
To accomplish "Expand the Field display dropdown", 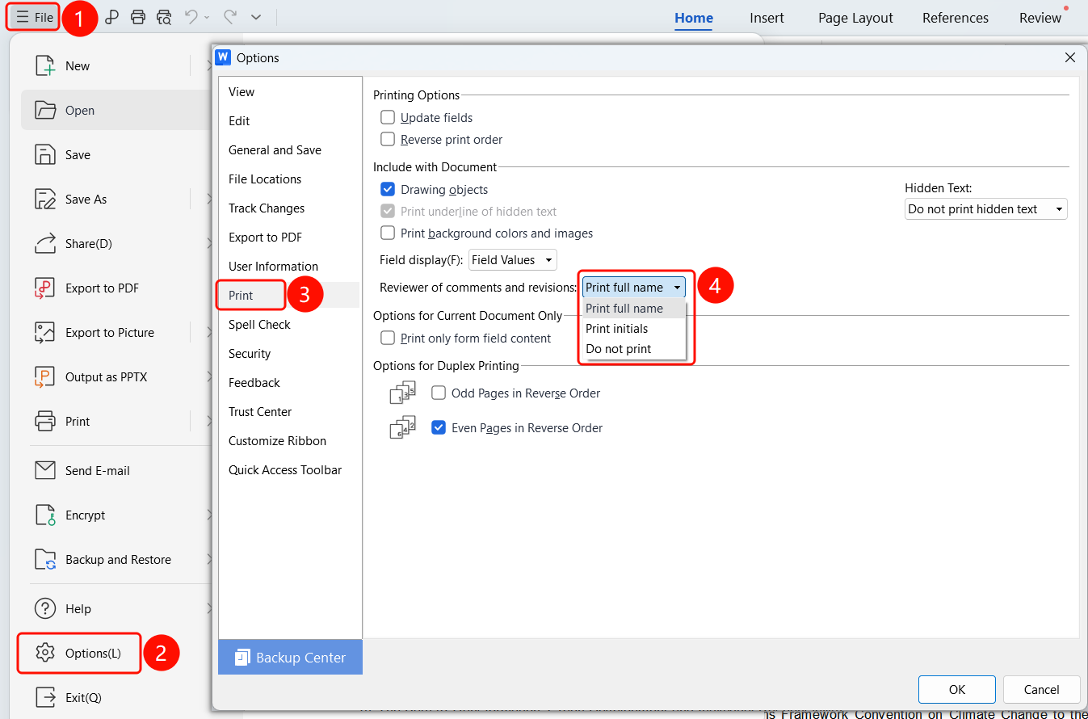I will coord(513,260).
